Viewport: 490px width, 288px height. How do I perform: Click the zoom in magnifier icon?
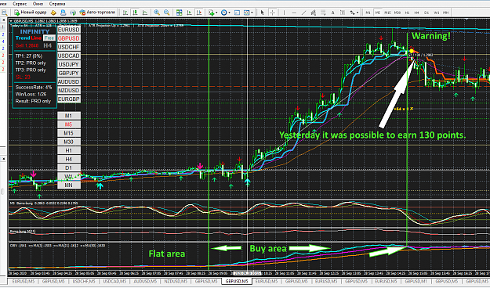click(157, 13)
